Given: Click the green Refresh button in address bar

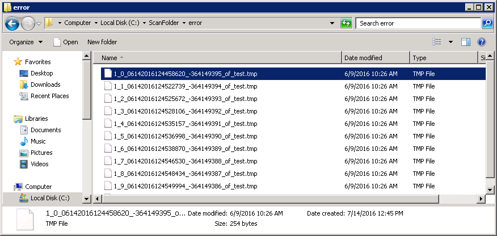Looking at the screenshot, I should (346, 23).
